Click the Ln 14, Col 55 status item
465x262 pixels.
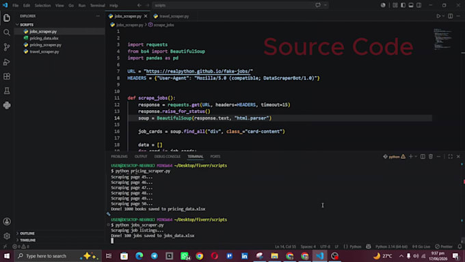tap(285, 246)
